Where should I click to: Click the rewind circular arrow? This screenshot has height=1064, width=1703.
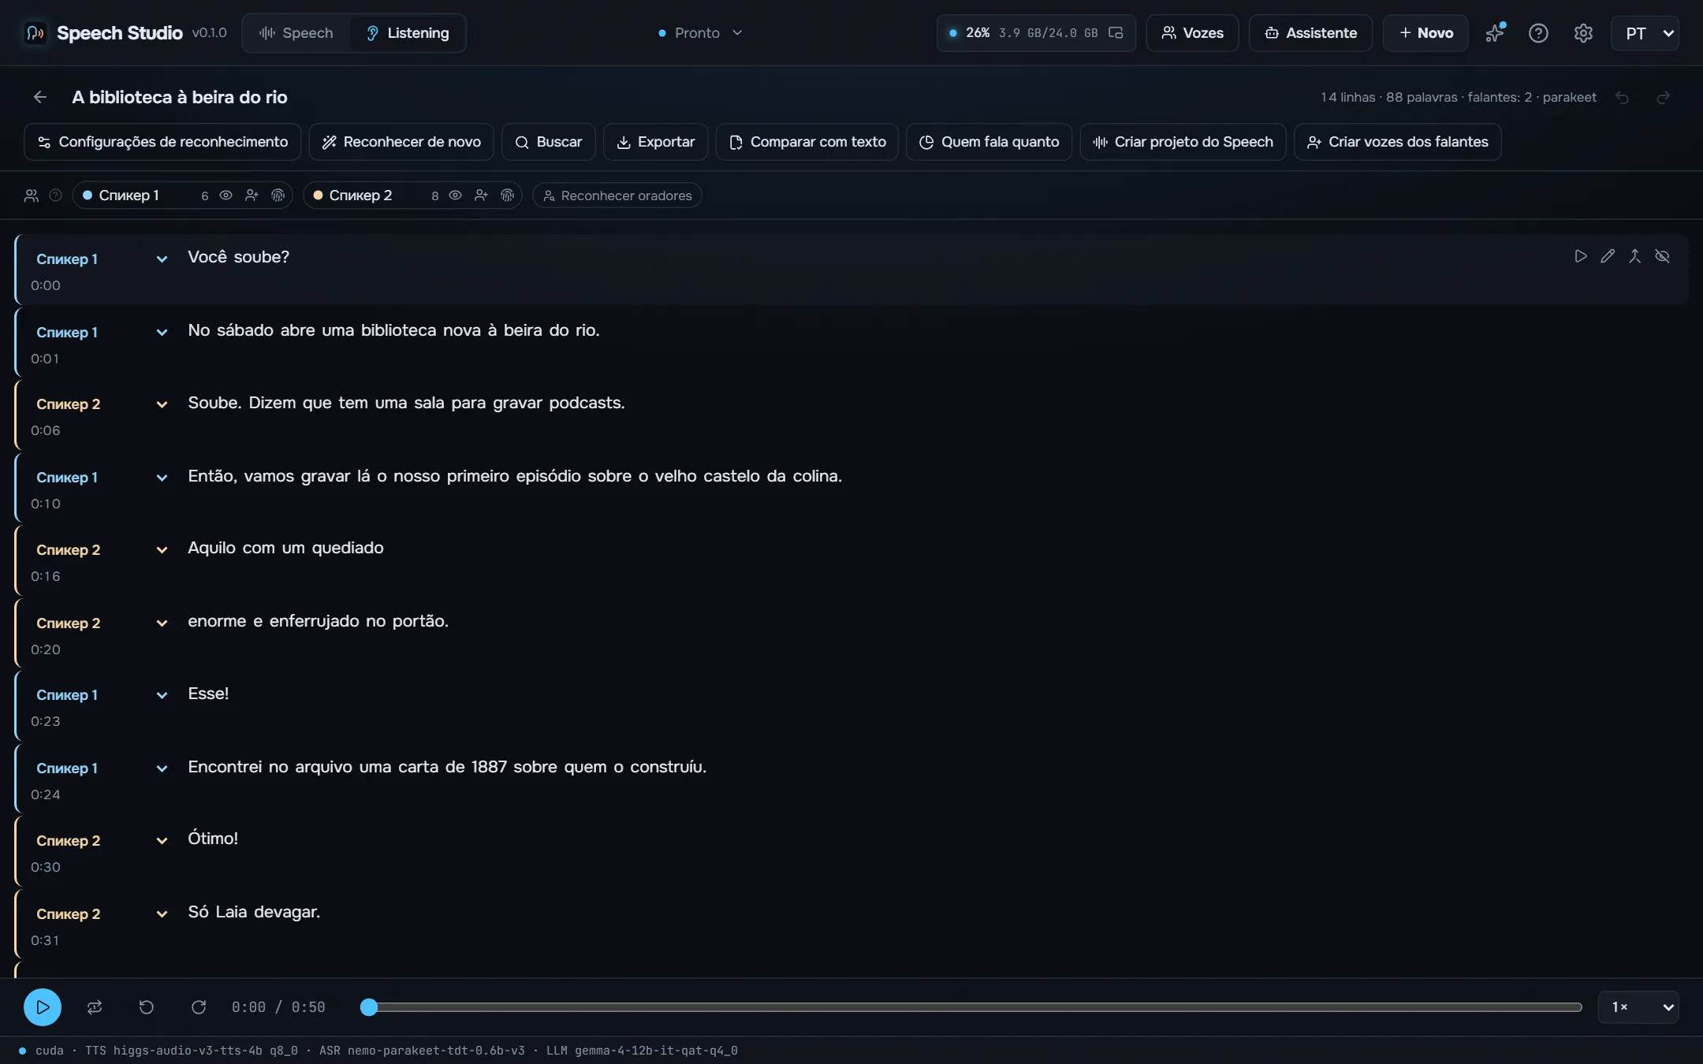pyautogui.click(x=147, y=1007)
